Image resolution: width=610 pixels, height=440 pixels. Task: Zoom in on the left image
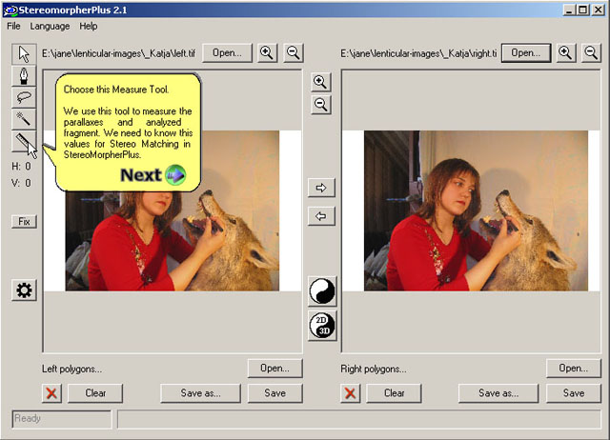pyautogui.click(x=268, y=53)
